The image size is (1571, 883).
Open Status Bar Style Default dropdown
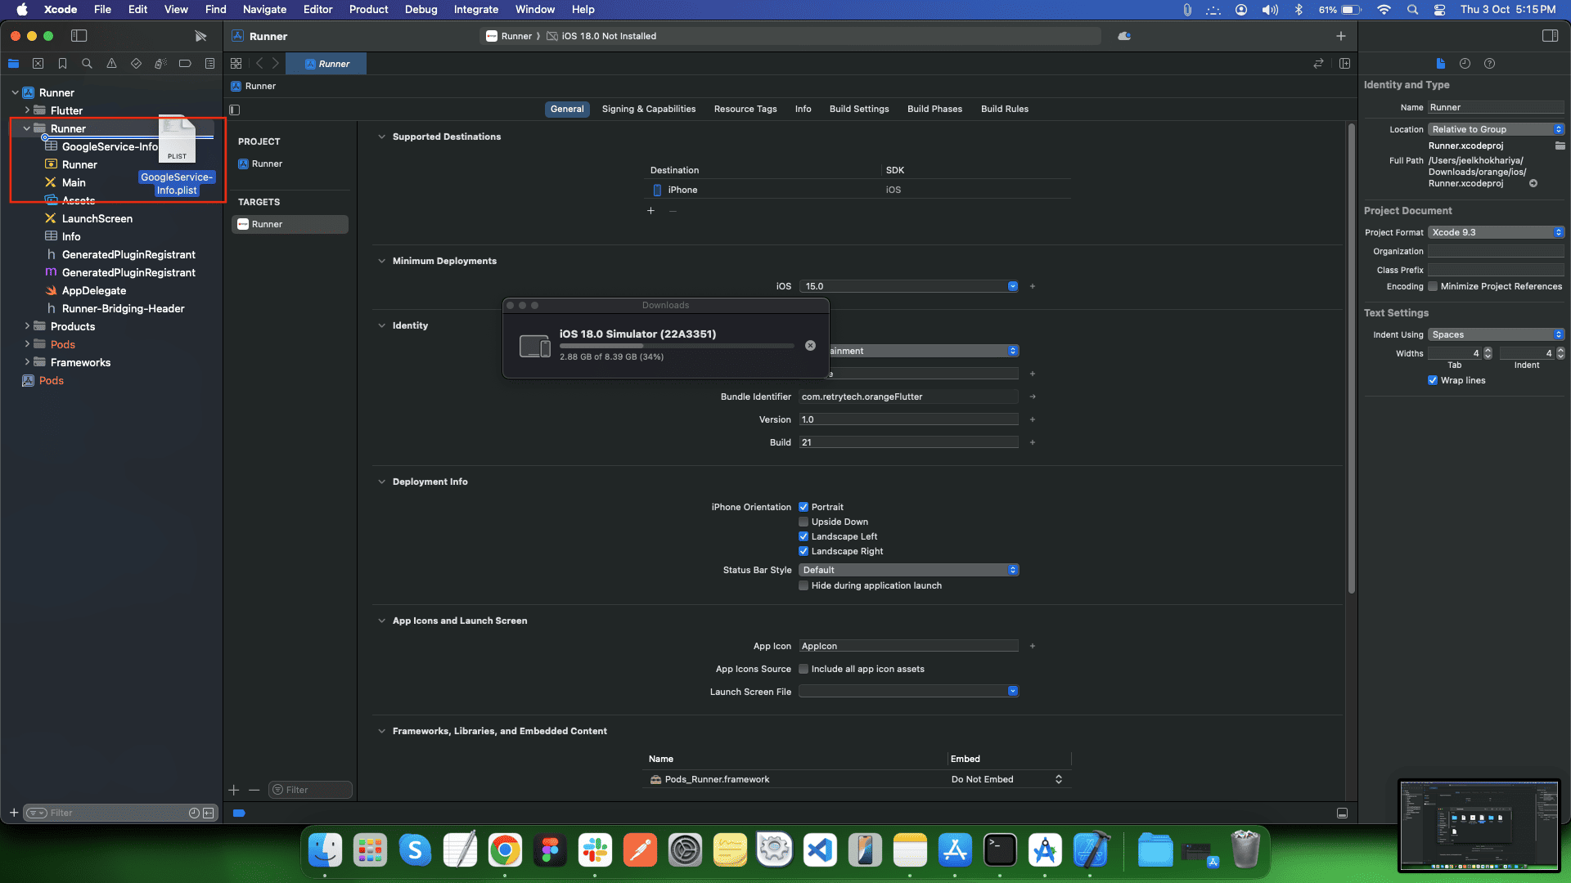[908, 570]
